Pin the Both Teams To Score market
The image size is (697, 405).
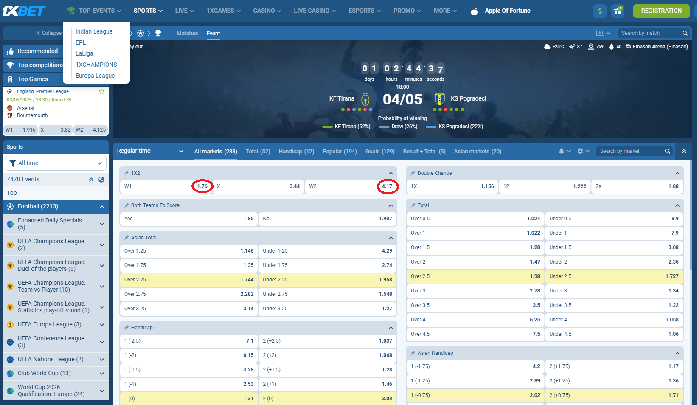click(126, 205)
